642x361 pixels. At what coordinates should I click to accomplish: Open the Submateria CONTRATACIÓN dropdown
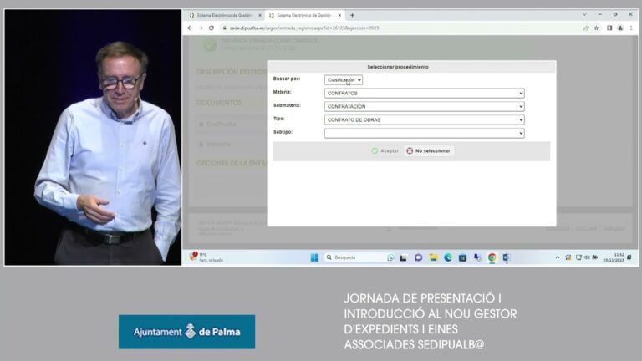point(424,106)
